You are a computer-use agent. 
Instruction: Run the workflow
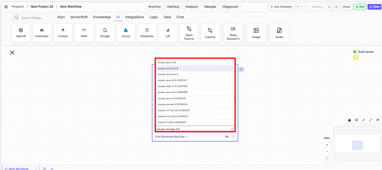[360, 7]
